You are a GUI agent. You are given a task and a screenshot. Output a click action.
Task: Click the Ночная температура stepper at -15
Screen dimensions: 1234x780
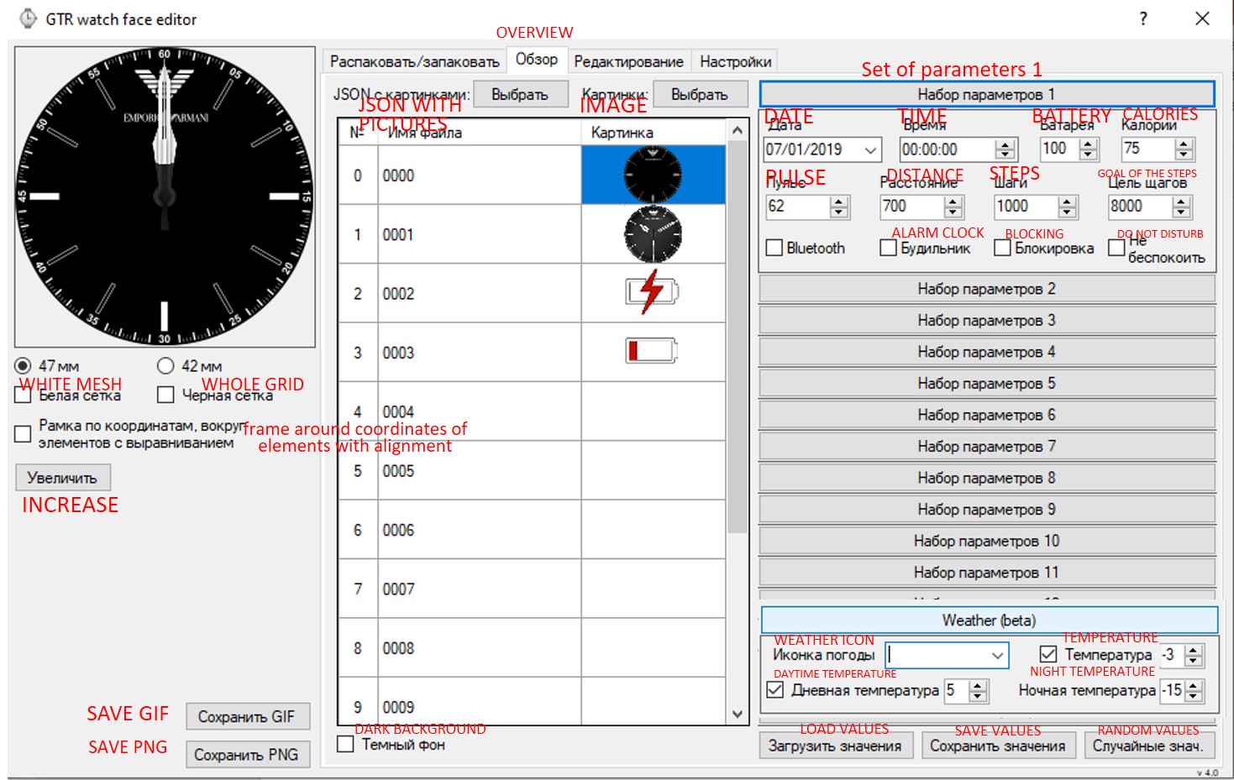pyautogui.click(x=1194, y=691)
